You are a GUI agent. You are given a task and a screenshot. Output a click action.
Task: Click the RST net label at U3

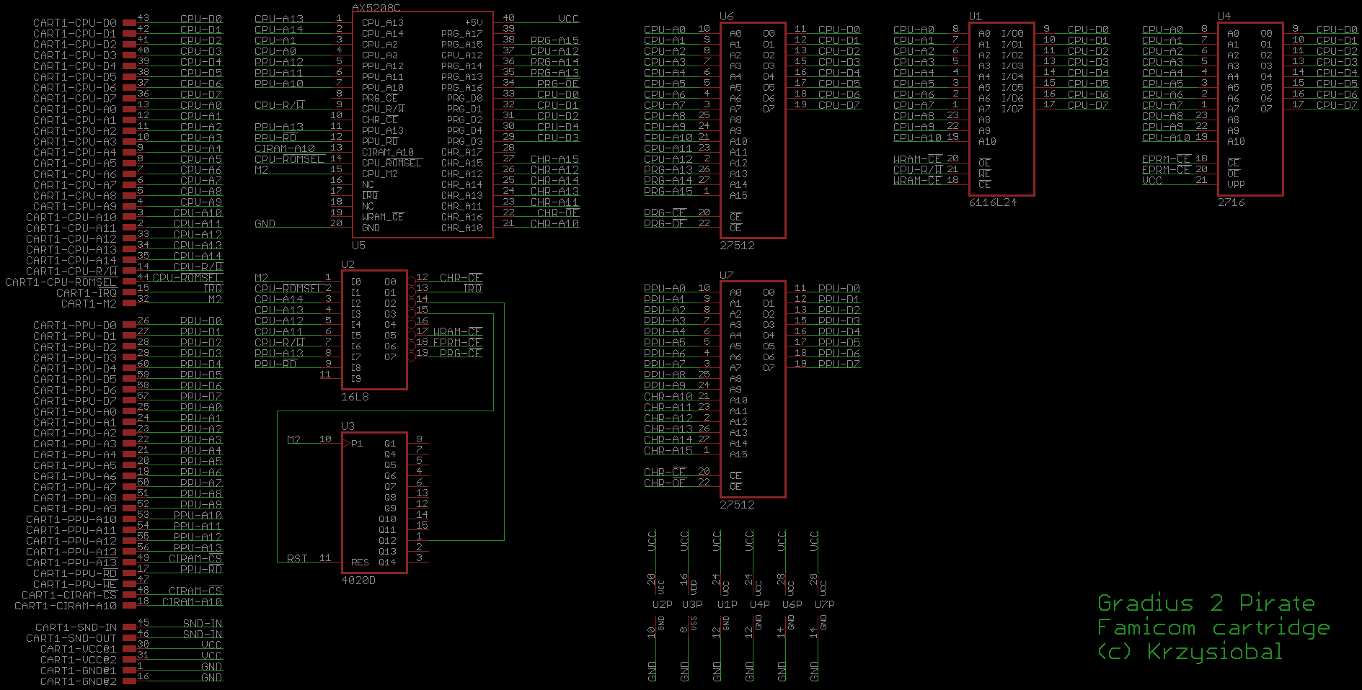pos(297,558)
